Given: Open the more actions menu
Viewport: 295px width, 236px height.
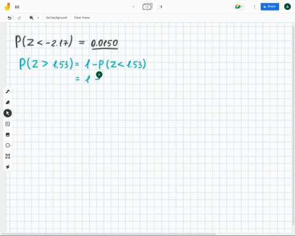Looking at the screenshot, I should (x=254, y=7).
